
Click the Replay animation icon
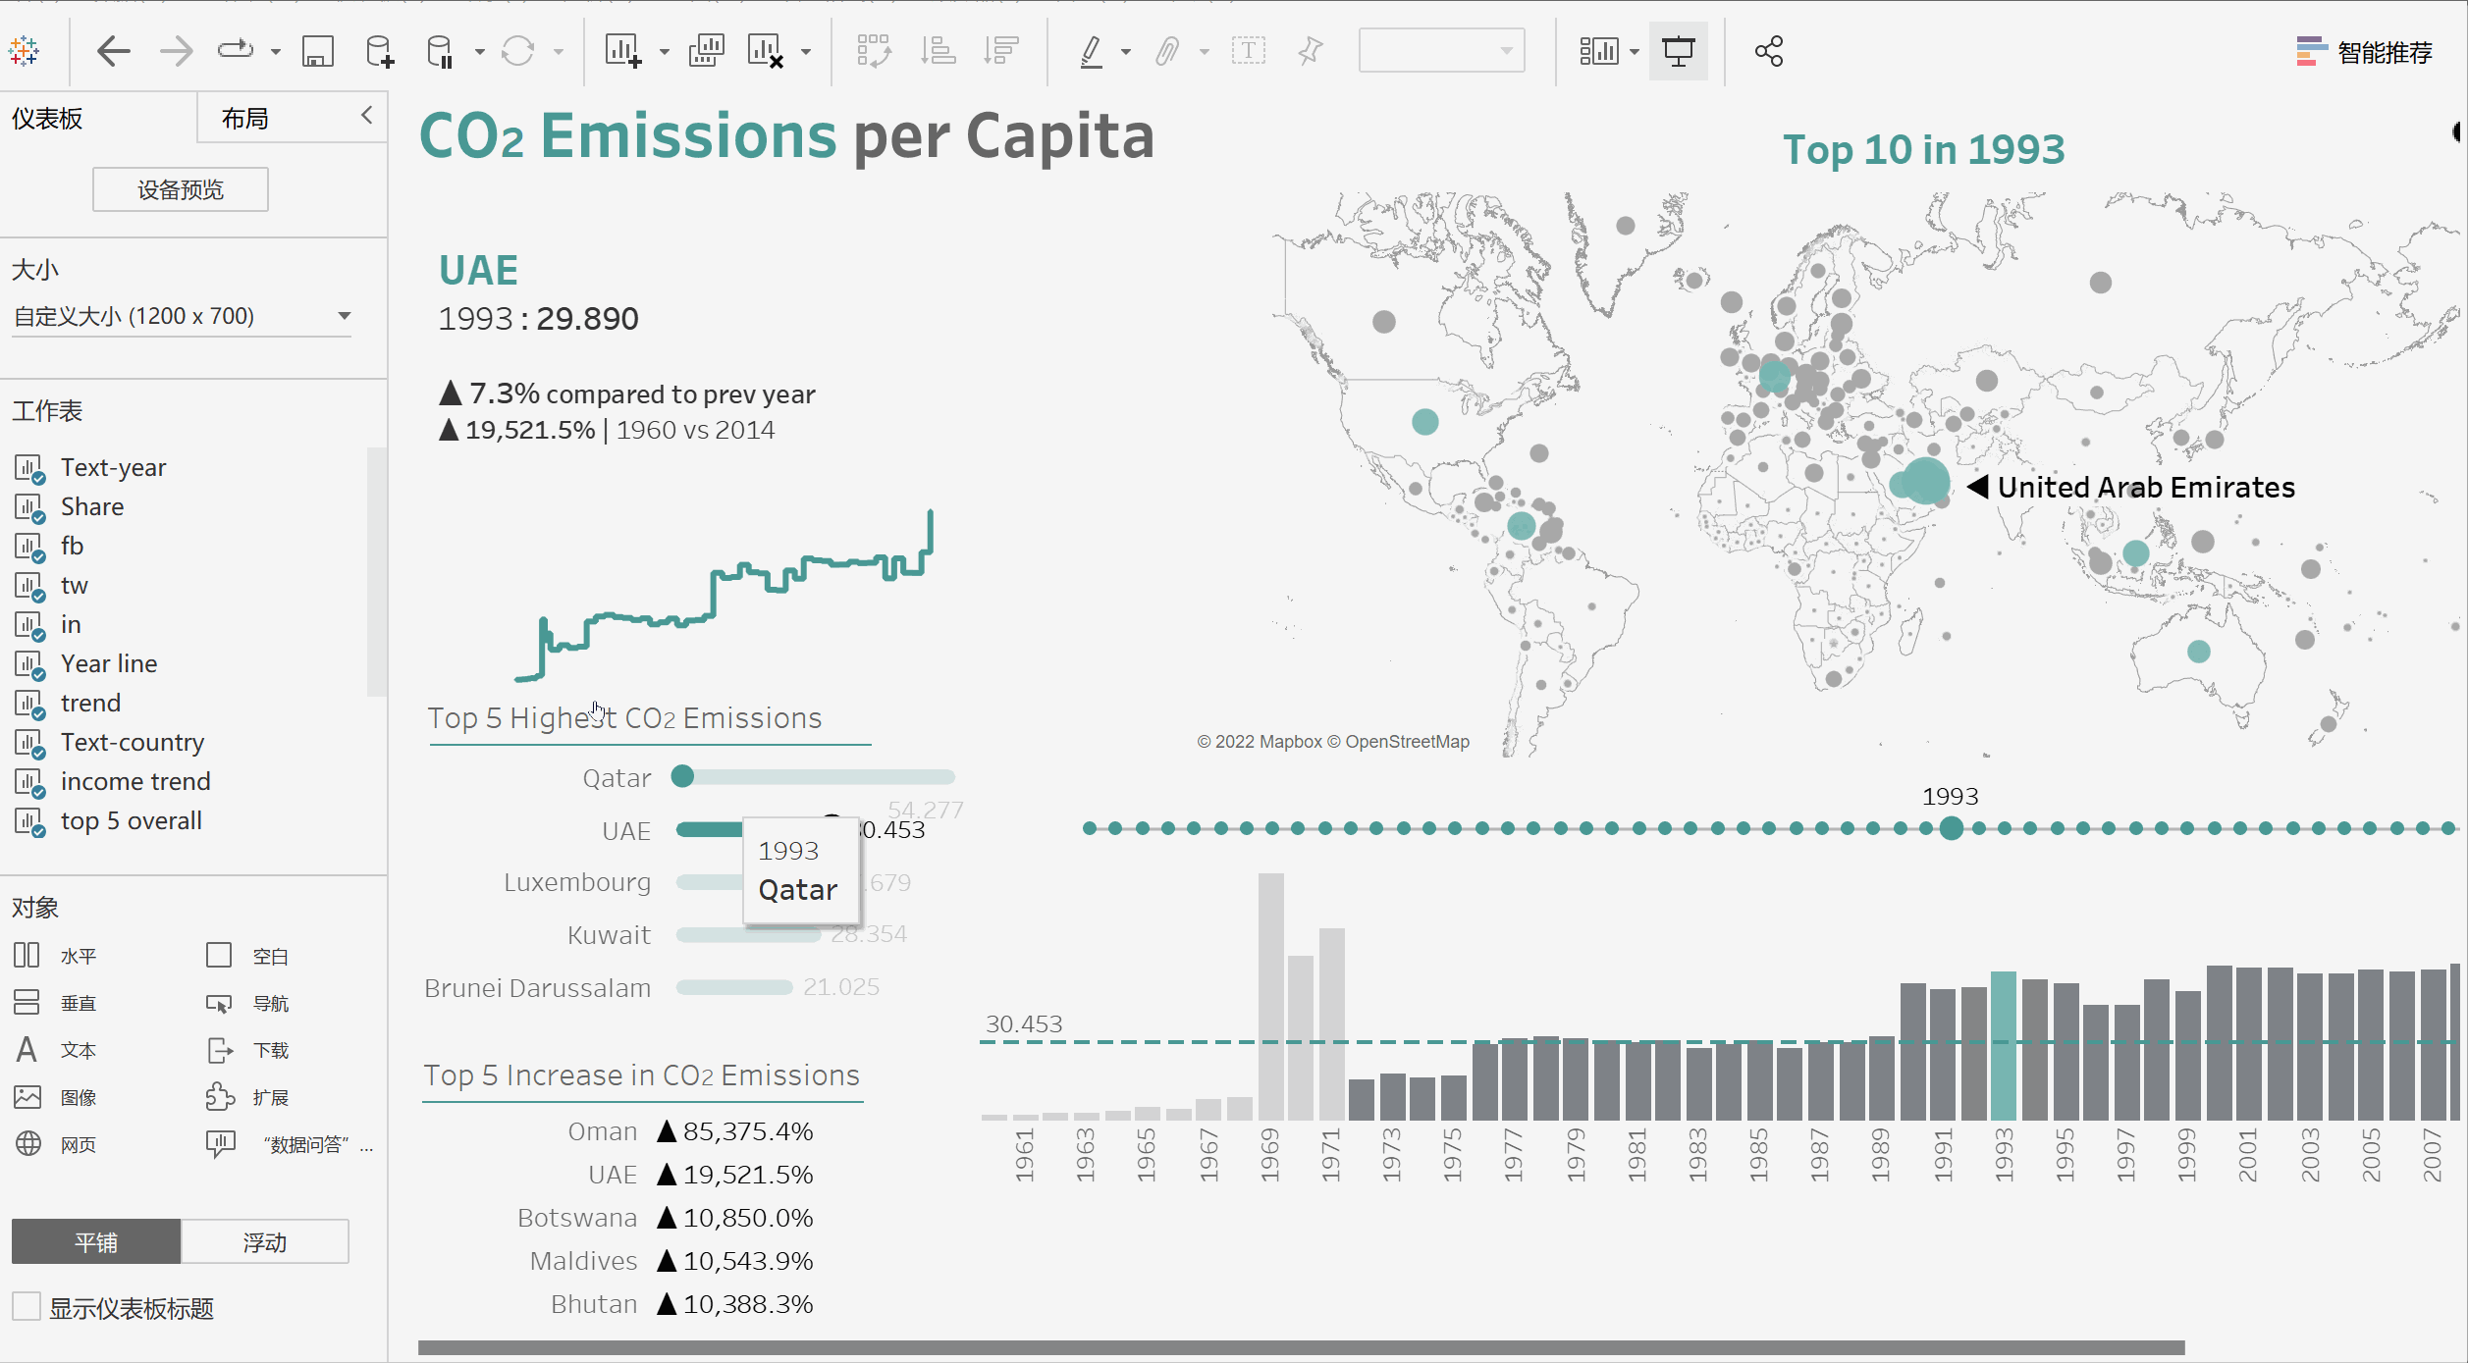236,50
